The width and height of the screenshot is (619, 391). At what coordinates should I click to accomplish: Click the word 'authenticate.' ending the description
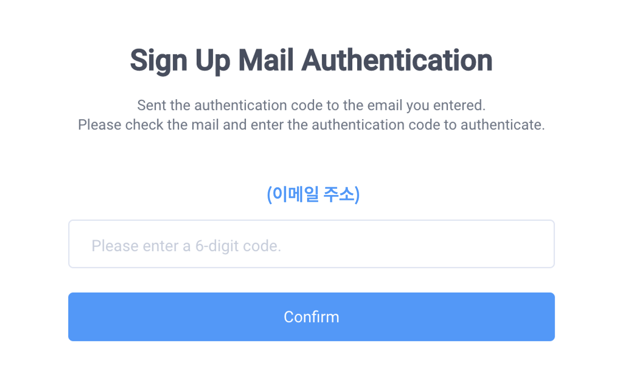pyautogui.click(x=503, y=125)
